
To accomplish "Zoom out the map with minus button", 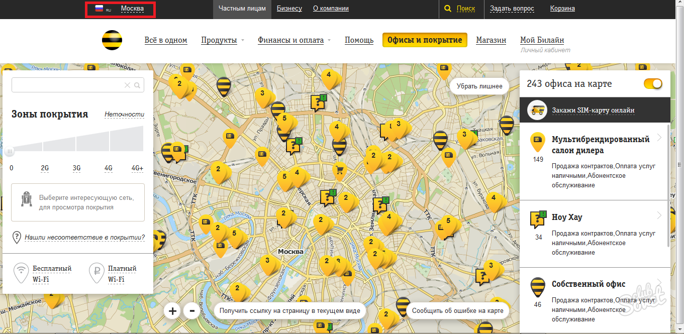I will tap(191, 311).
